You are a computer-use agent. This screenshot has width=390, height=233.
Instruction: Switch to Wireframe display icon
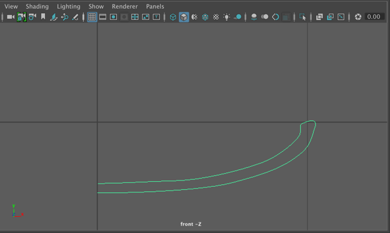(173, 17)
